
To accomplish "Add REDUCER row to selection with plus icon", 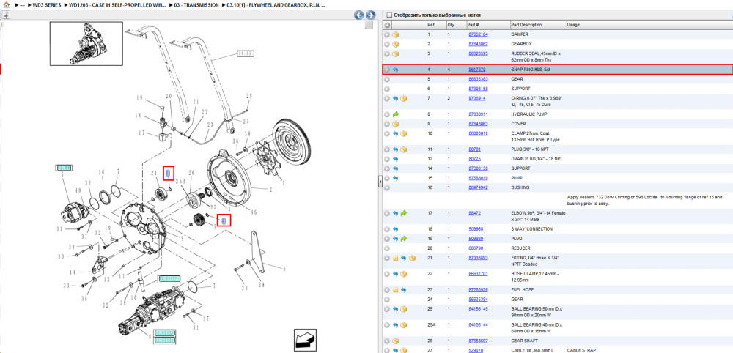I will 387,248.
